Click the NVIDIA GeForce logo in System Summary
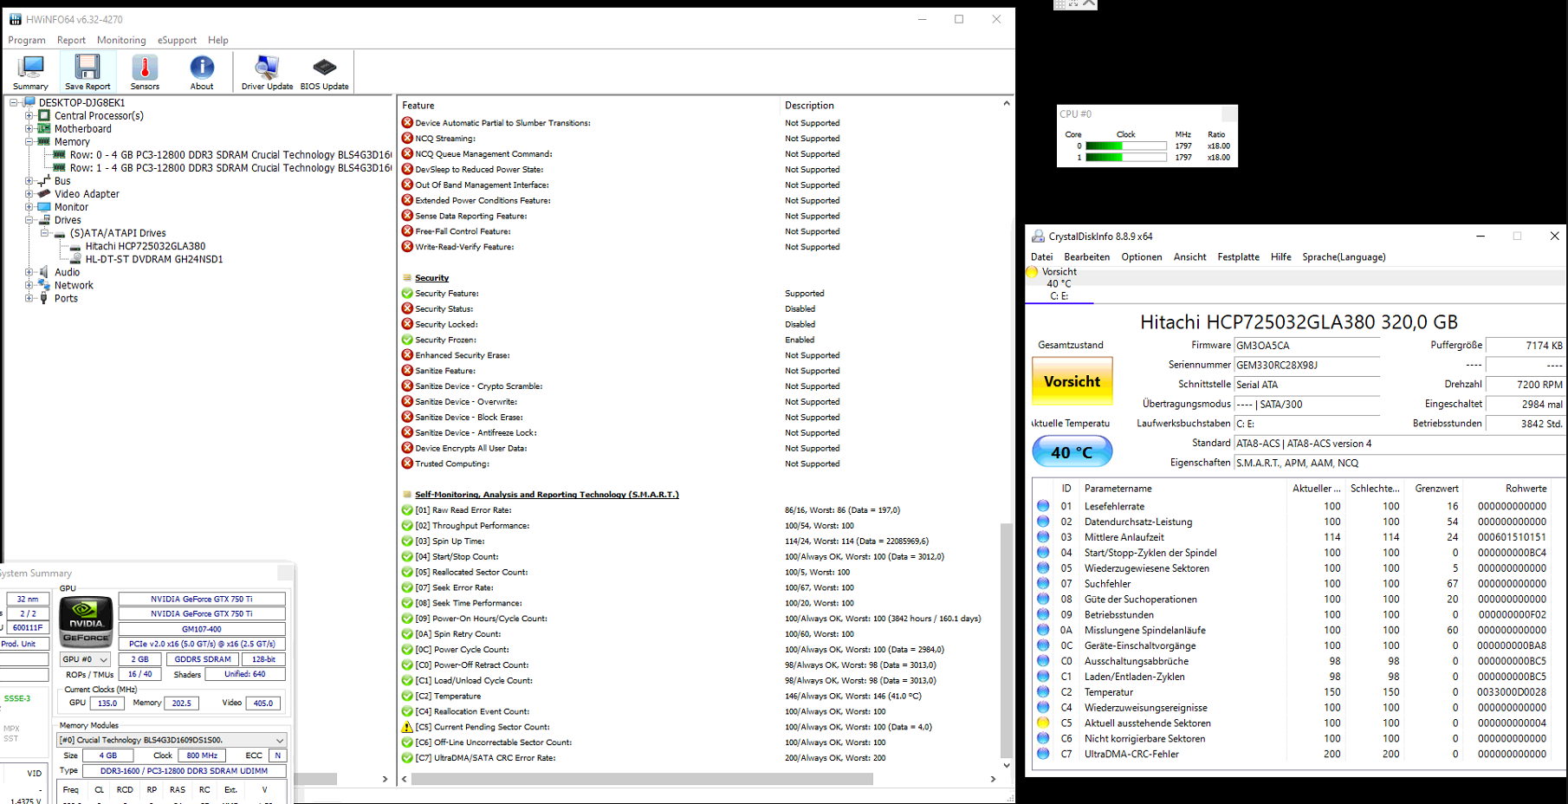This screenshot has height=804, width=1568. click(86, 622)
